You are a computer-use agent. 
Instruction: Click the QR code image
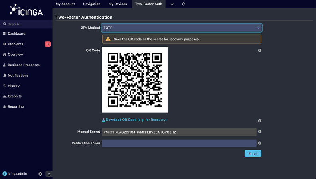point(135,80)
